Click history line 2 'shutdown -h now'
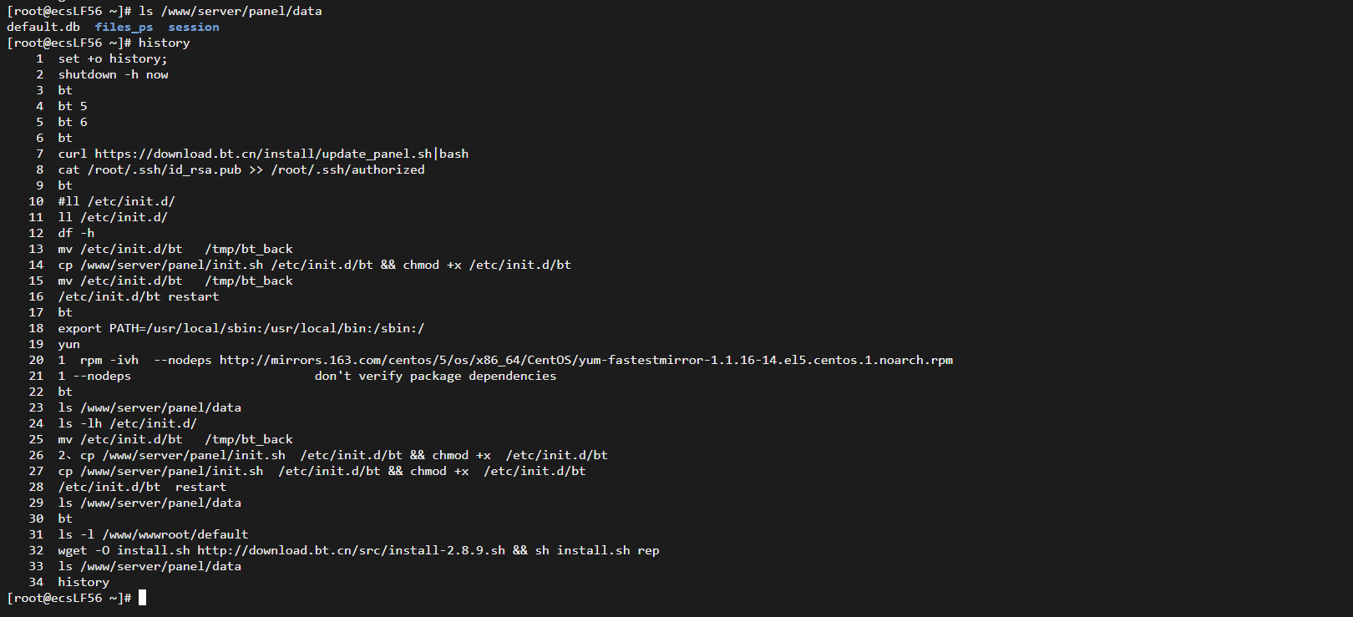Image resolution: width=1353 pixels, height=617 pixels. click(x=114, y=74)
